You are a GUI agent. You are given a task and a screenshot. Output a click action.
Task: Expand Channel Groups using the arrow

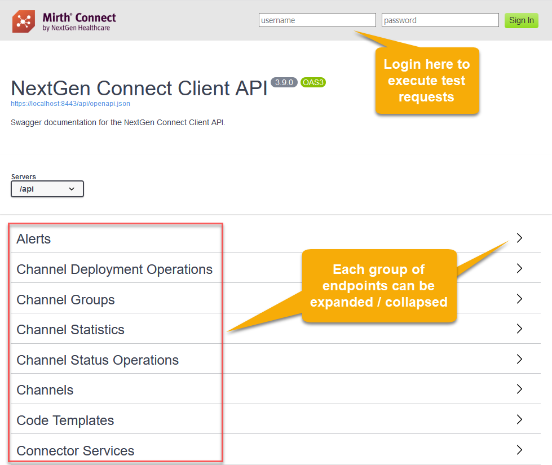519,299
